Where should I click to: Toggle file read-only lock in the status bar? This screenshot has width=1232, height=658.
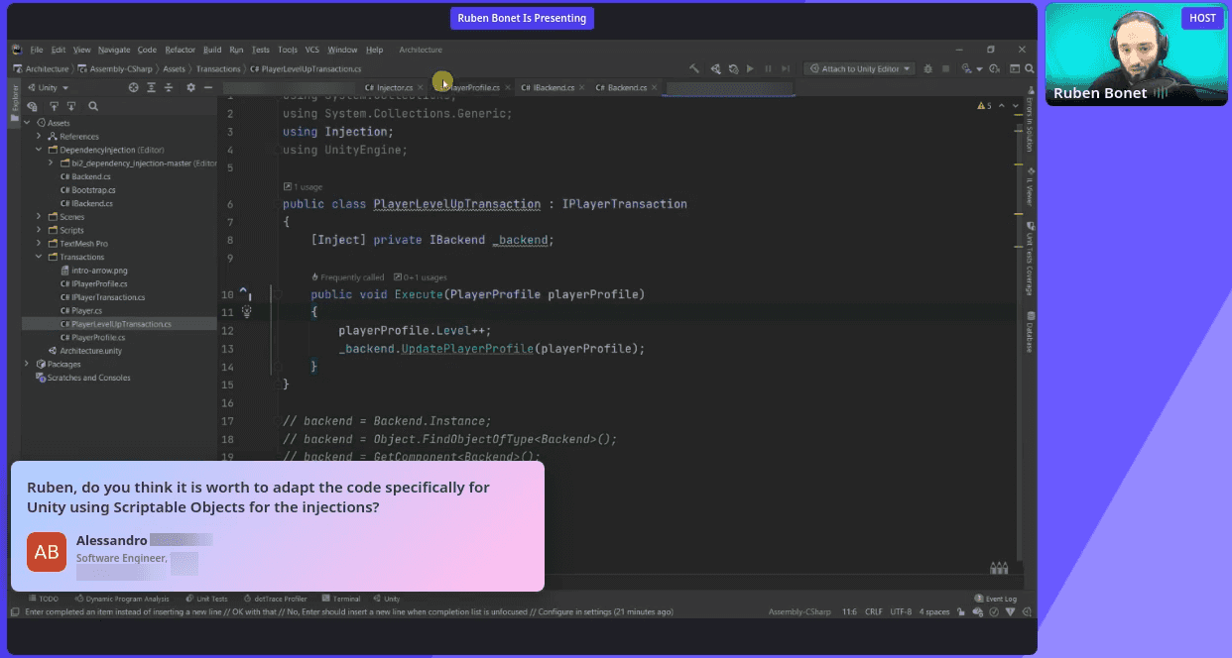(x=960, y=611)
